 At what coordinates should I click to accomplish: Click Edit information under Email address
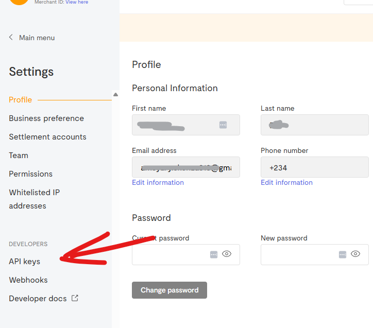pyautogui.click(x=158, y=182)
